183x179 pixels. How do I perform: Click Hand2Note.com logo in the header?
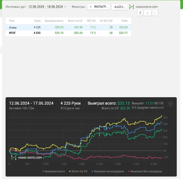(144, 7)
